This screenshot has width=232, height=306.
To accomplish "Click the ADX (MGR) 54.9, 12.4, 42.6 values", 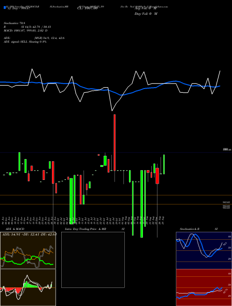I will point(34,38).
